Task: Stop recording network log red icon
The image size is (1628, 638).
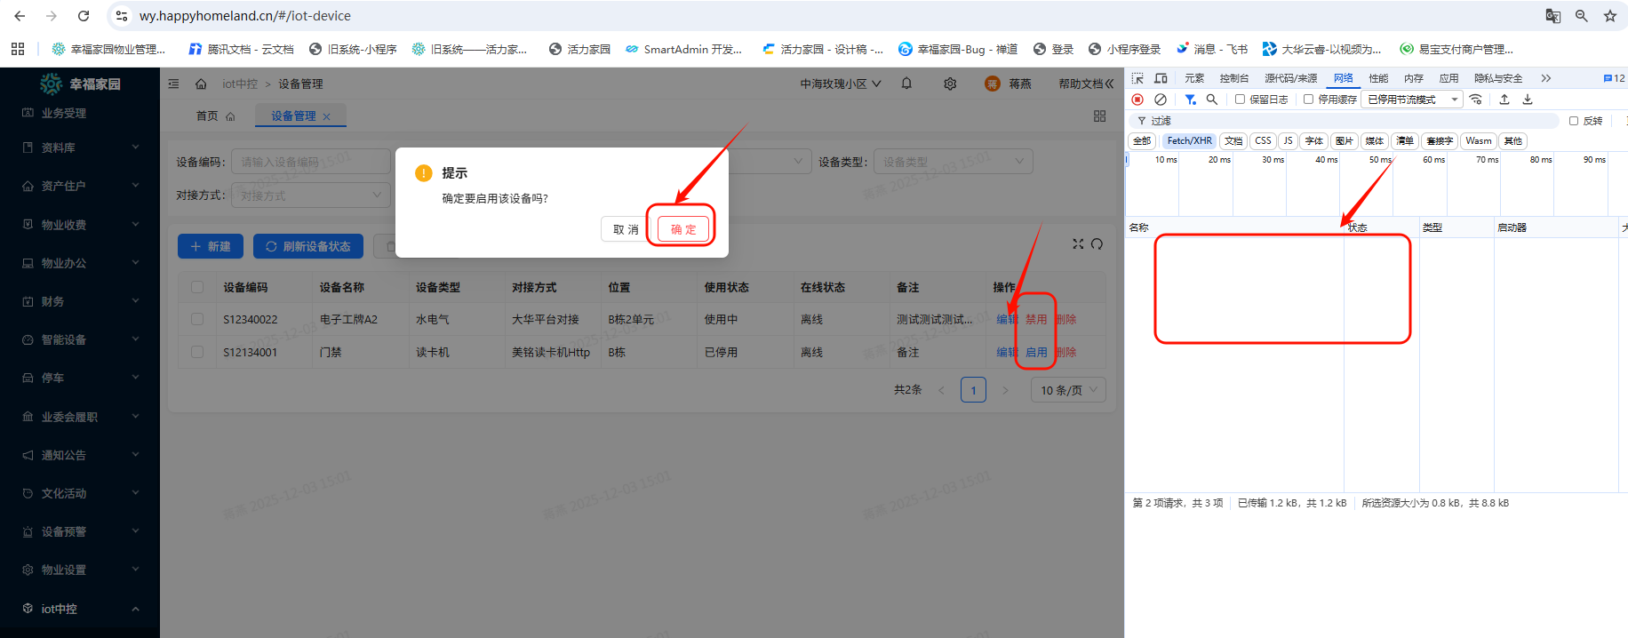Action: tap(1137, 100)
